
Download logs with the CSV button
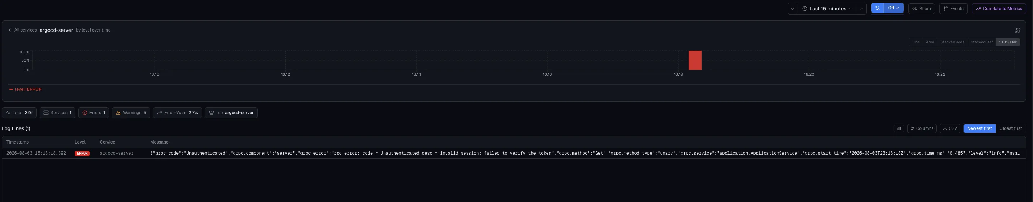[x=950, y=128]
